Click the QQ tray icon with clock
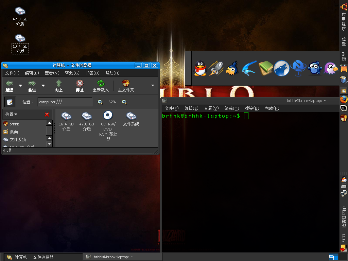Screen dimensions: 348x261 tap(344, 179)
